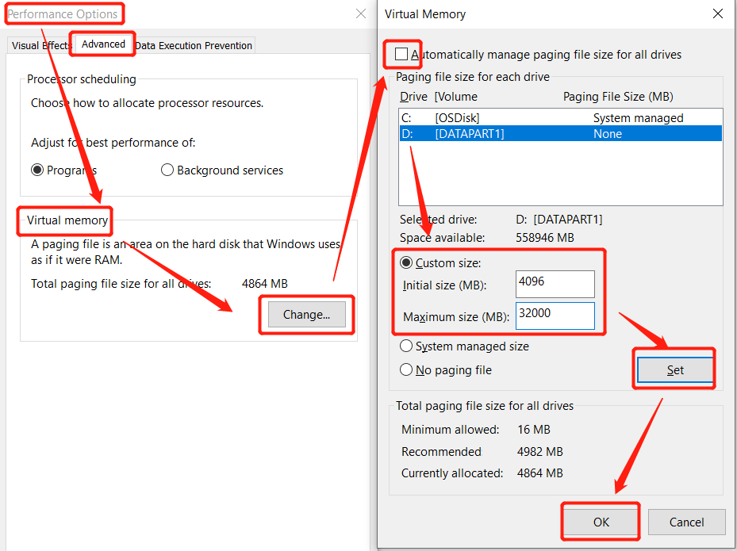
Task: Switch to the Visual Effects tab
Action: 38,45
